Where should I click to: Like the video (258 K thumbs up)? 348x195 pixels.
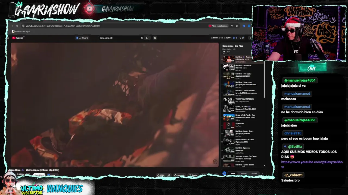(161, 175)
